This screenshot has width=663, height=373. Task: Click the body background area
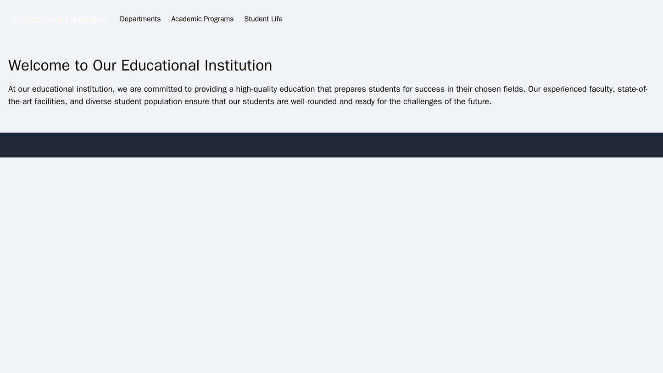[x=331, y=321]
